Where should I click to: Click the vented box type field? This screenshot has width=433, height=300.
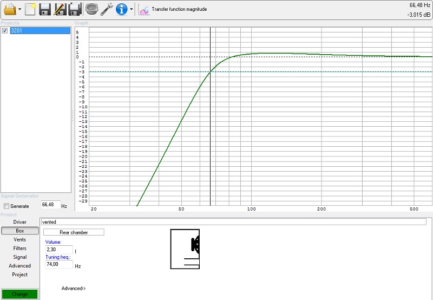[234, 222]
